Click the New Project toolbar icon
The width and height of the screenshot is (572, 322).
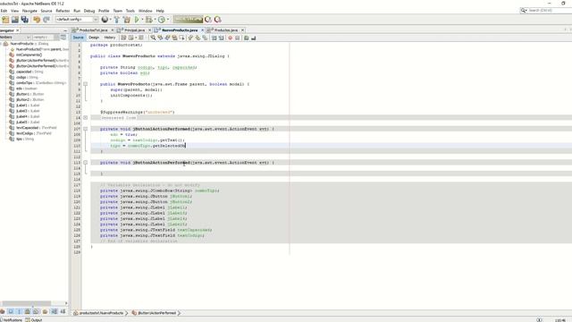[5, 20]
